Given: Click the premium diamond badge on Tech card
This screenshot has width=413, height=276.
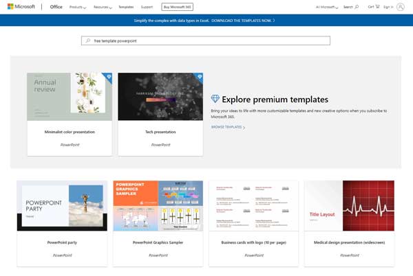Looking at the screenshot, I should click(200, 77).
